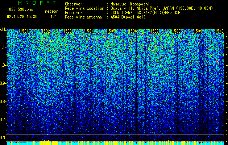The height and width of the screenshot is (145, 228).
Task: Click the observer name Masayuki Kobayashi
Action: (130, 4)
